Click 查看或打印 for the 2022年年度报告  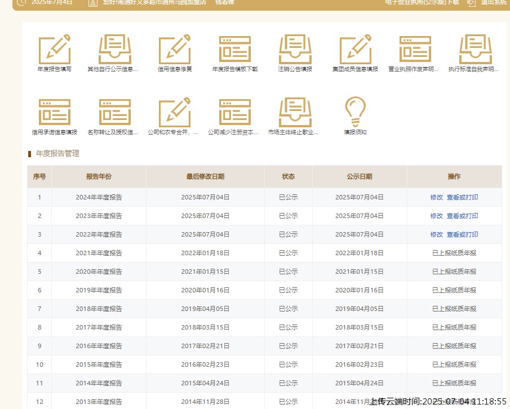pos(462,234)
